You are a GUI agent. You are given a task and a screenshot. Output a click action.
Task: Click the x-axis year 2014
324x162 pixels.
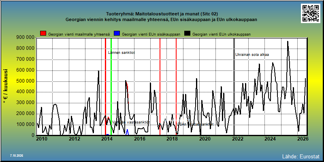[x=107, y=139]
